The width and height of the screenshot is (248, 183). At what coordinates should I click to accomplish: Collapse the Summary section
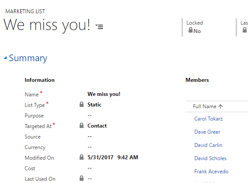tap(5, 58)
